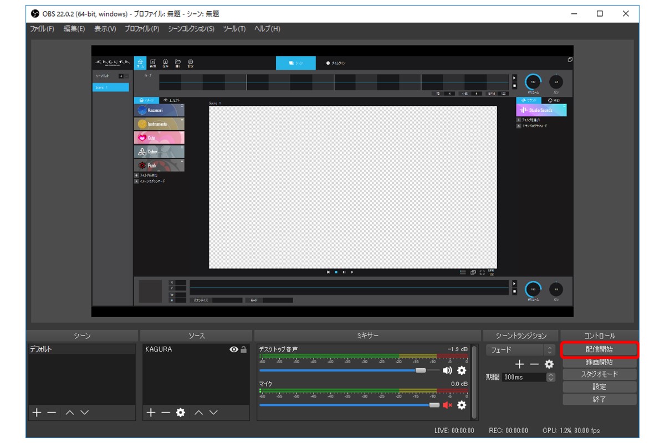Open transition properties gear icon

coord(549,364)
